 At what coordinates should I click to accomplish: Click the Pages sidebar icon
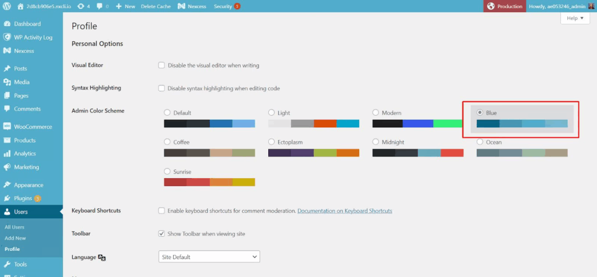pyautogui.click(x=7, y=95)
